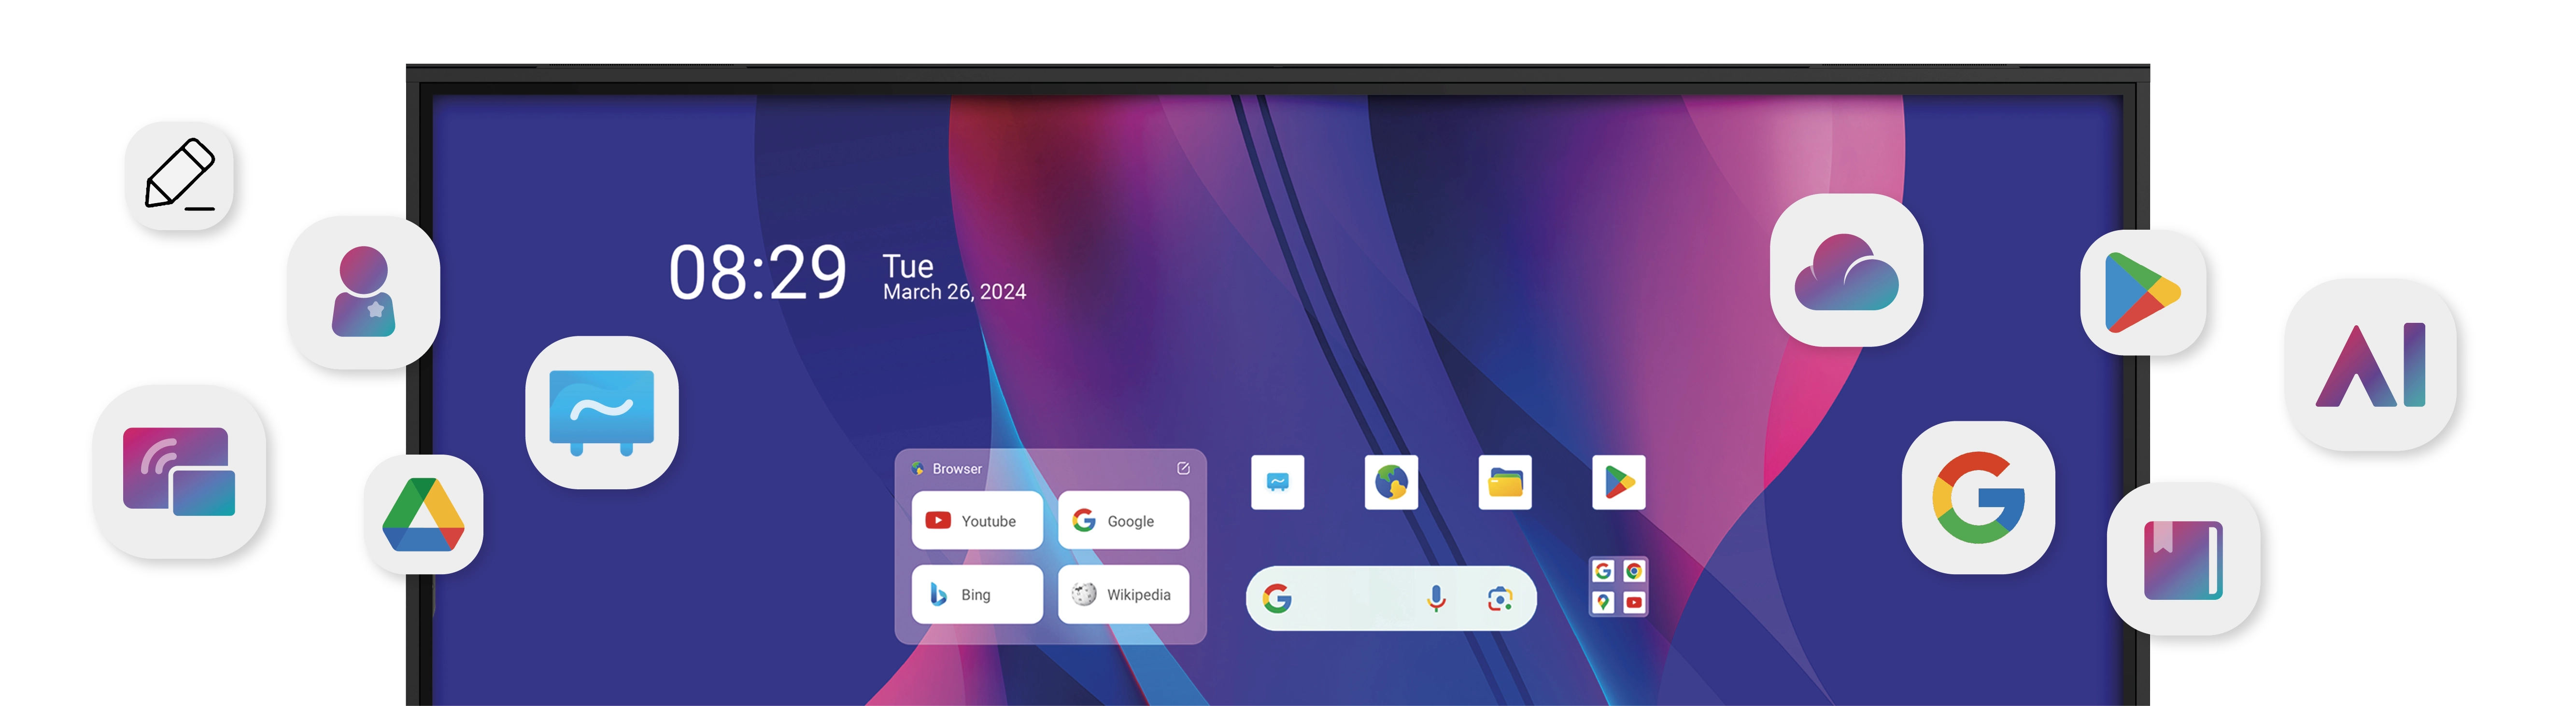Launch the globe browser app icon
2576x706 pixels.
[1391, 482]
